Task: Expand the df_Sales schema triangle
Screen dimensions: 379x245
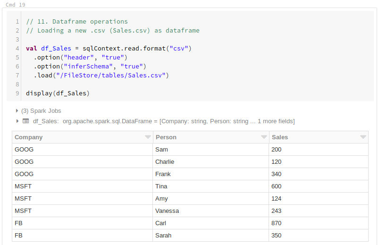Action: click(17, 121)
